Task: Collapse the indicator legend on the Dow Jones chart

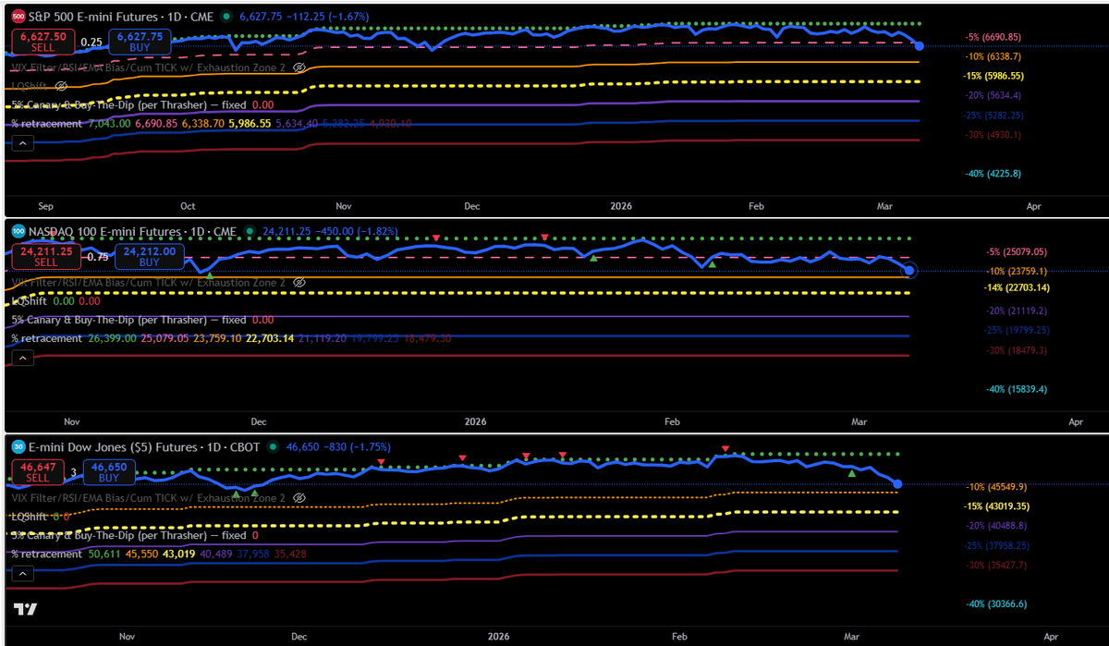Action: pos(22,573)
